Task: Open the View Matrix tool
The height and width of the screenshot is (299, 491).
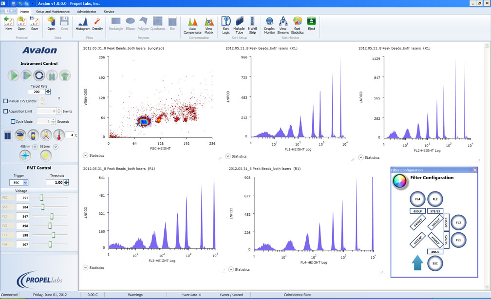Action: click(x=209, y=26)
